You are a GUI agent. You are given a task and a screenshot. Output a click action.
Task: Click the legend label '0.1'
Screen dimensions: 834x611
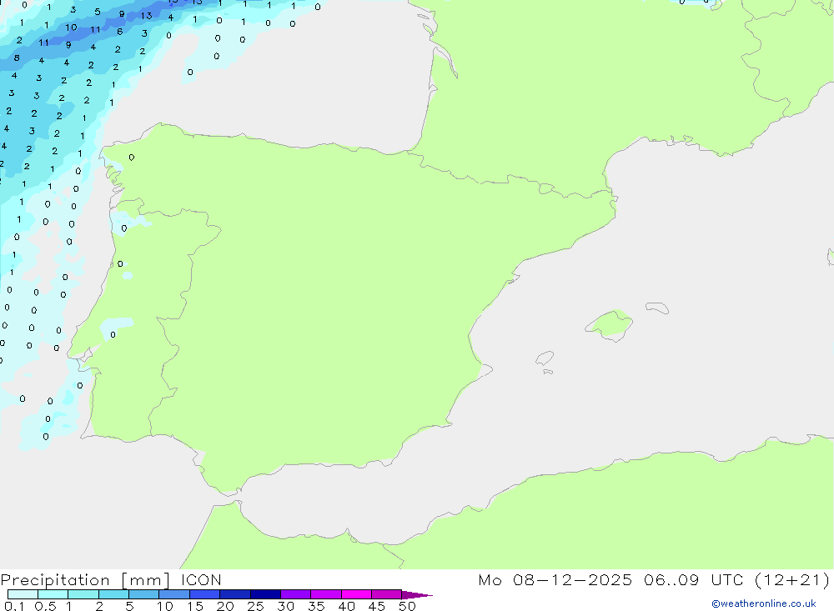tap(14, 606)
